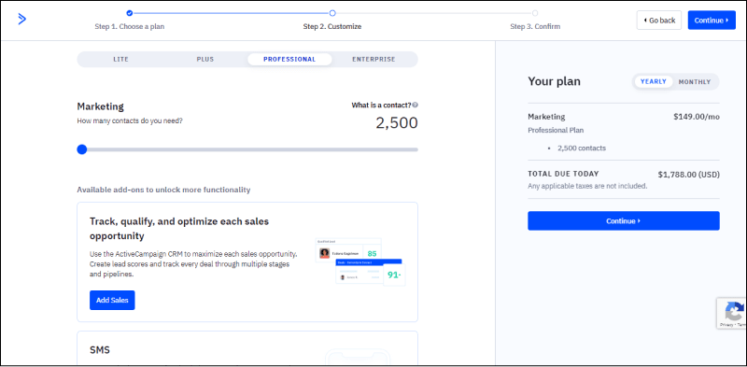This screenshot has height=367, width=747.
Task: Click the ActiveCampaign logo icon
Action: (x=21, y=19)
